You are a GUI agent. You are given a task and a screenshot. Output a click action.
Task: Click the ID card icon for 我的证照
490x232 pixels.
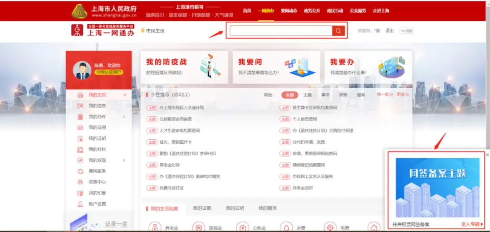(x=80, y=128)
